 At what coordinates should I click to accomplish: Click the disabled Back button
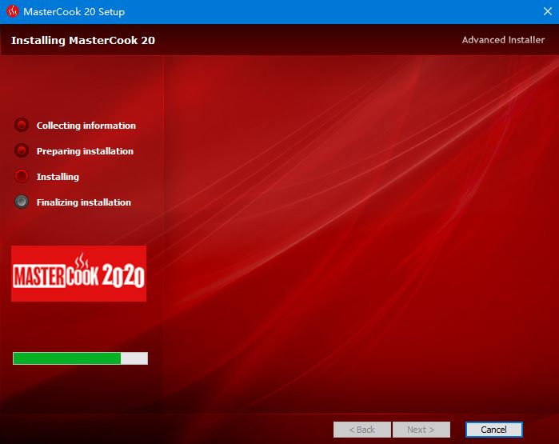click(361, 430)
